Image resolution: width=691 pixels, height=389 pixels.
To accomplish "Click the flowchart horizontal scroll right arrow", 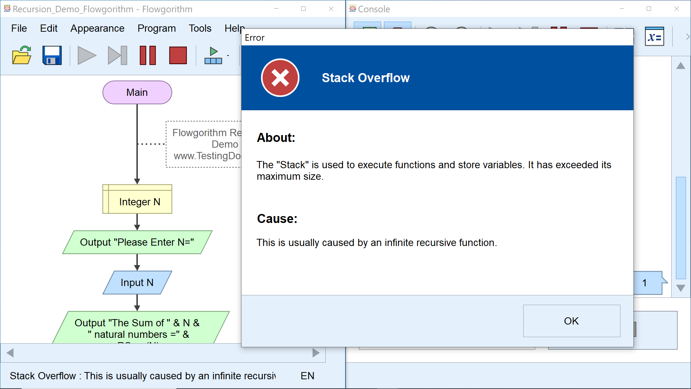I will (316, 353).
